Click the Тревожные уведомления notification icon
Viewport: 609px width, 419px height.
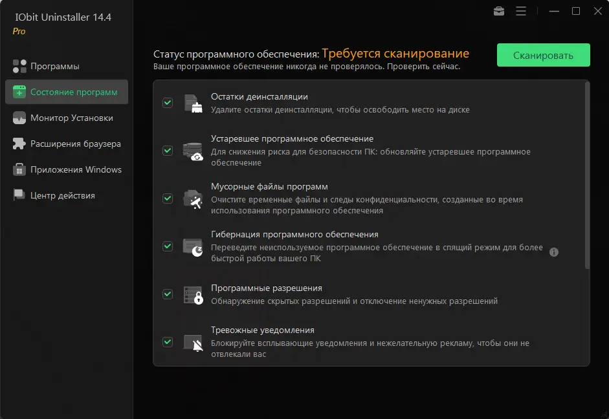192,341
